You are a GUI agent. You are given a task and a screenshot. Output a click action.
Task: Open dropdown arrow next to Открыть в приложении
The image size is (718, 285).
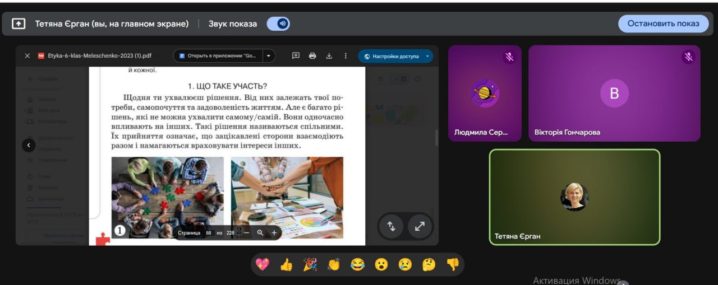pos(269,56)
